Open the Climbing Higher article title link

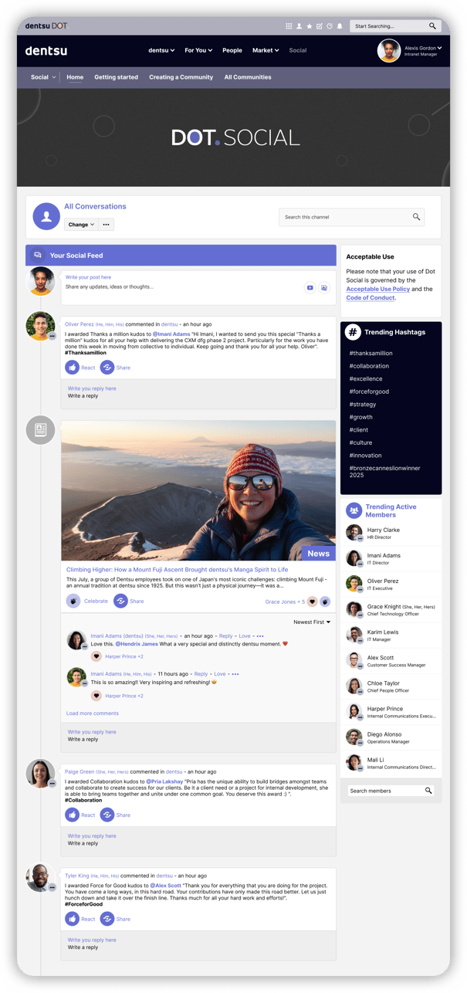click(x=178, y=570)
